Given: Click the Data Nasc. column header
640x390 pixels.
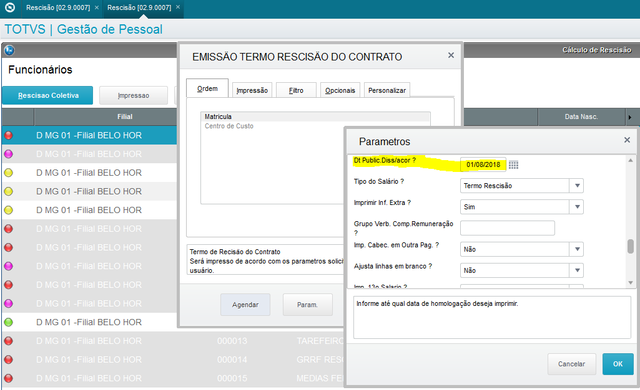Looking at the screenshot, I should coord(581,117).
